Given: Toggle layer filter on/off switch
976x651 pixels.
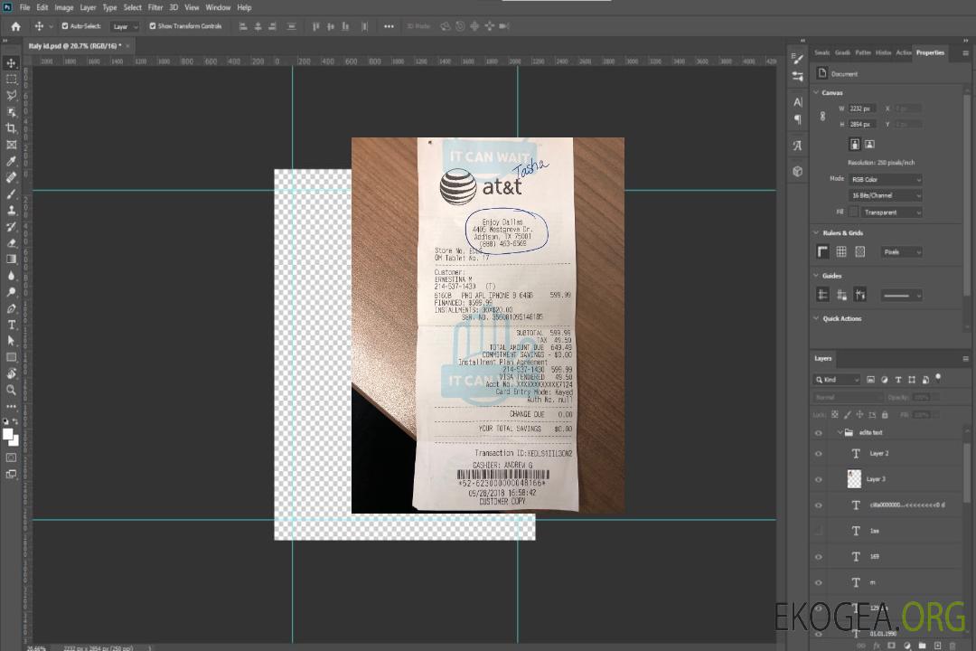Looking at the screenshot, I should coord(938,378).
